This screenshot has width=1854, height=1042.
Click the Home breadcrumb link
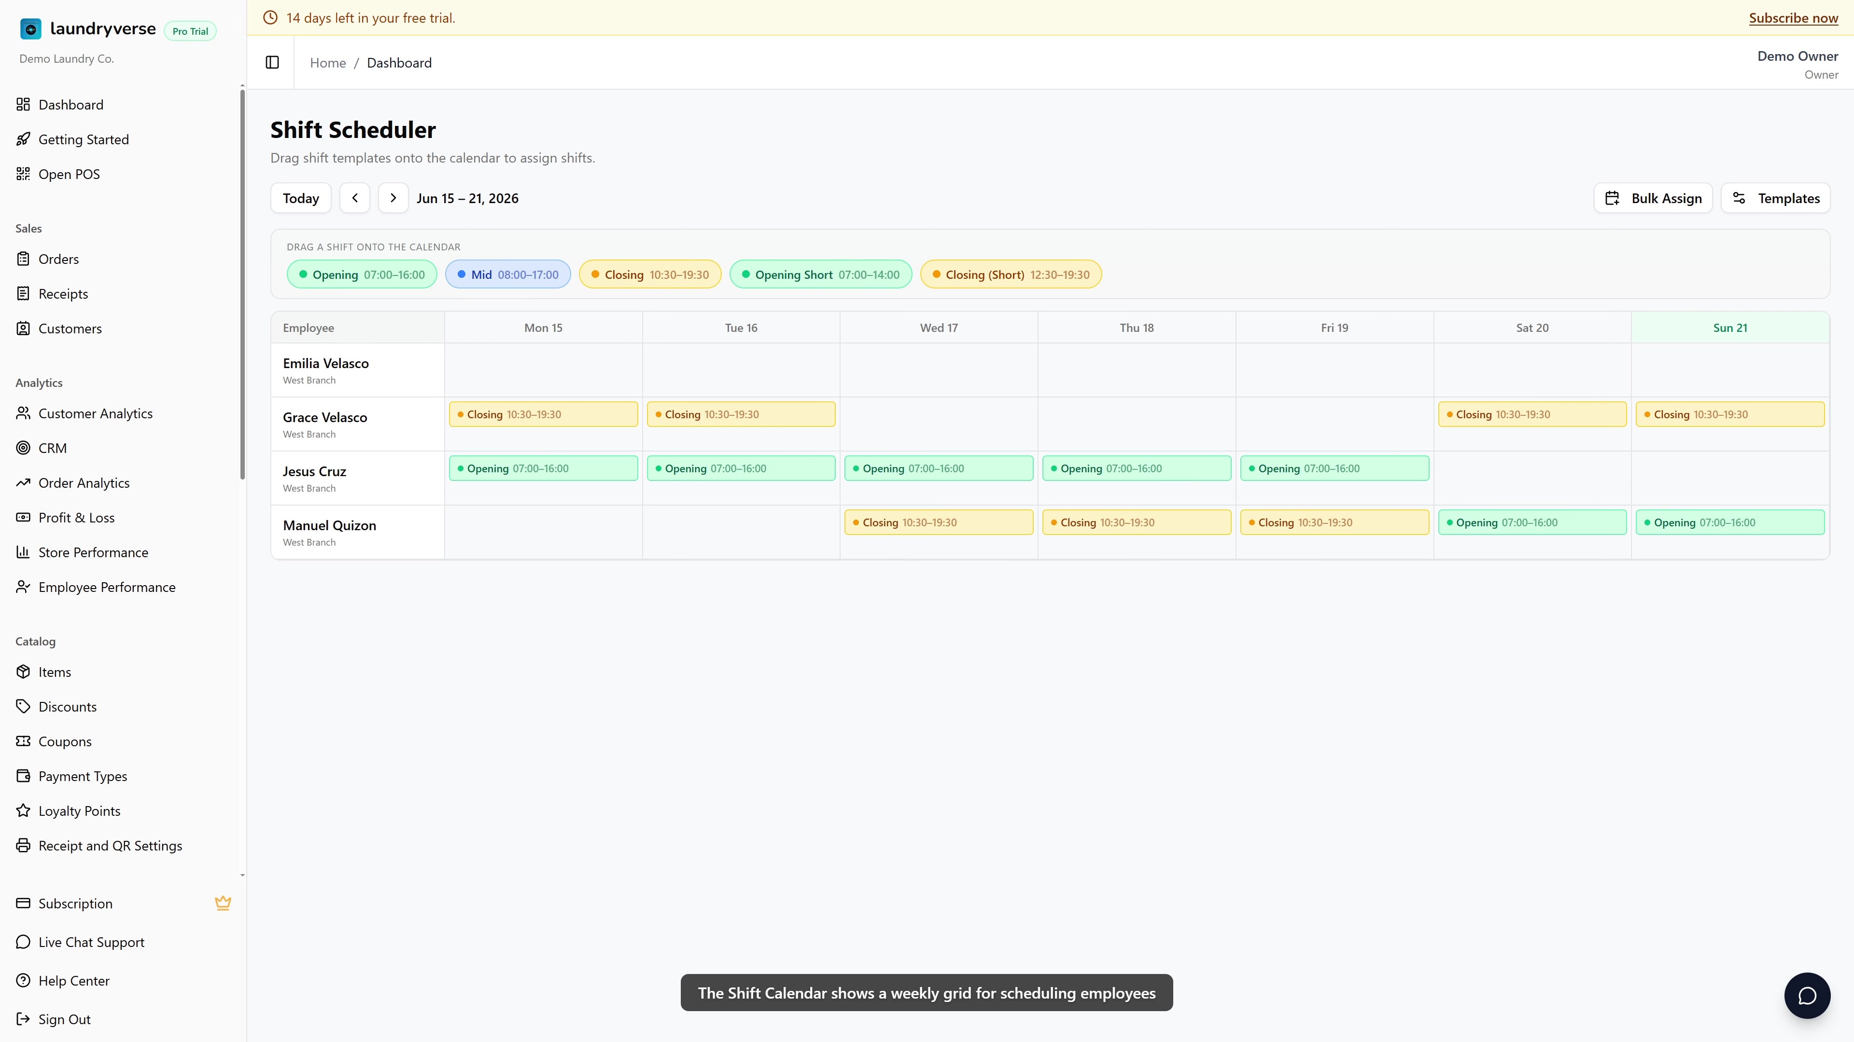[x=328, y=63]
